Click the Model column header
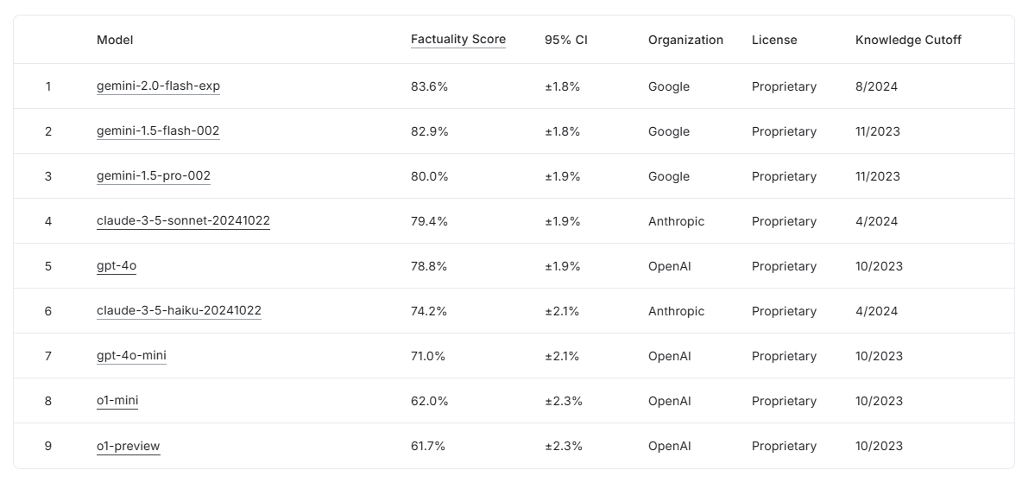Viewport: 1016px width, 483px height. pyautogui.click(x=115, y=40)
